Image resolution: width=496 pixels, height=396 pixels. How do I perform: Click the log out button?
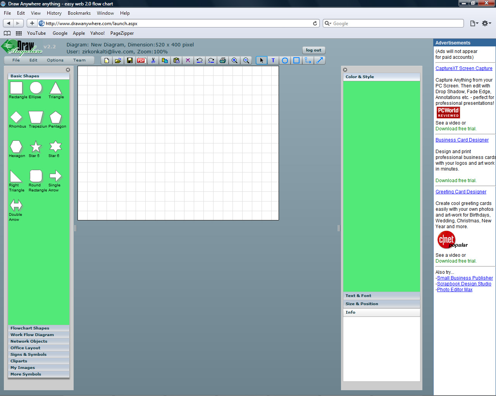(313, 50)
